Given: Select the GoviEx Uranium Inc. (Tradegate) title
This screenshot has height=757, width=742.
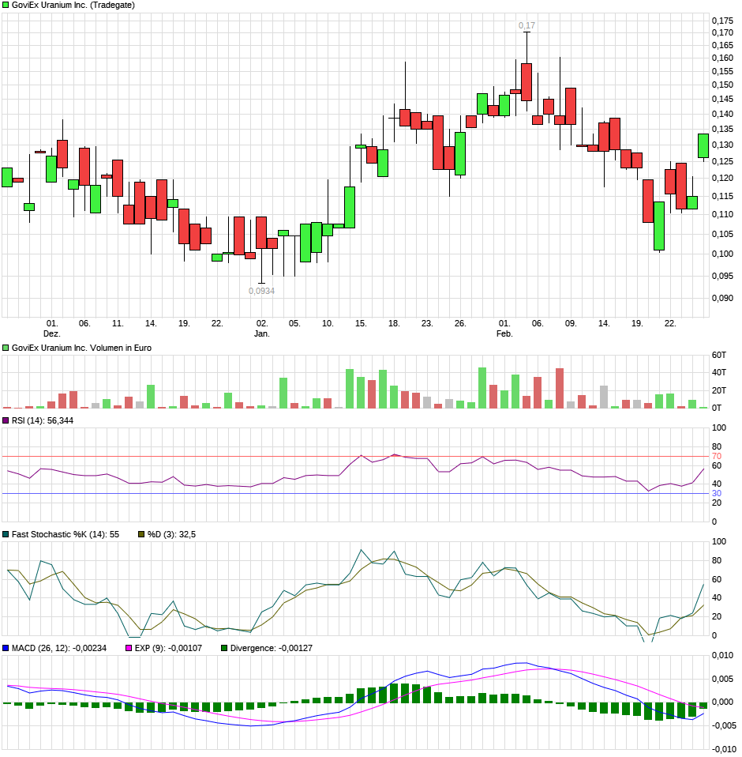Looking at the screenshot, I should [x=75, y=6].
